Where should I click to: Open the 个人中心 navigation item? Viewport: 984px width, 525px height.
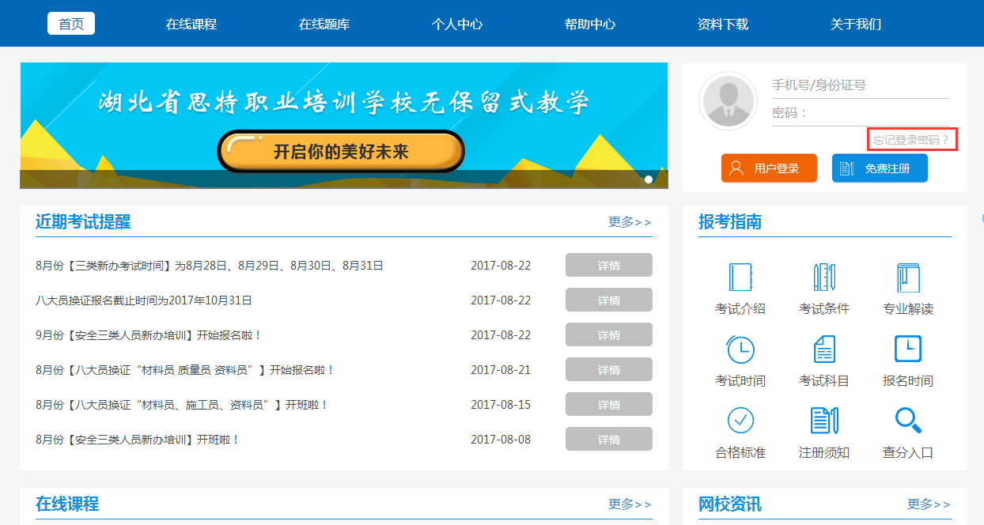pos(457,24)
